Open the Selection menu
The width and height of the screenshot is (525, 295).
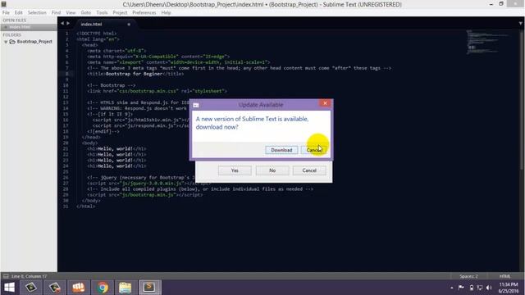point(37,13)
